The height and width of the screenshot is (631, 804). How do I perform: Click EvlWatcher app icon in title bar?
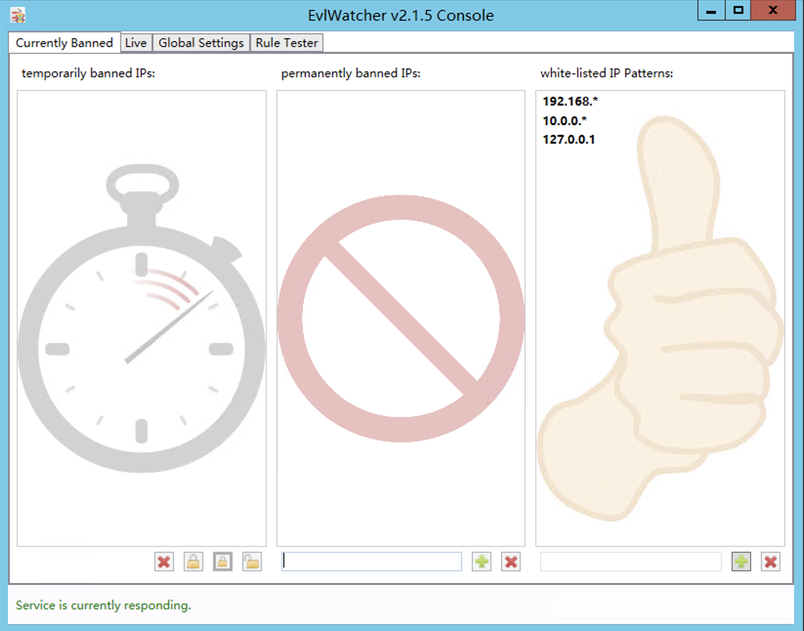pyautogui.click(x=18, y=15)
